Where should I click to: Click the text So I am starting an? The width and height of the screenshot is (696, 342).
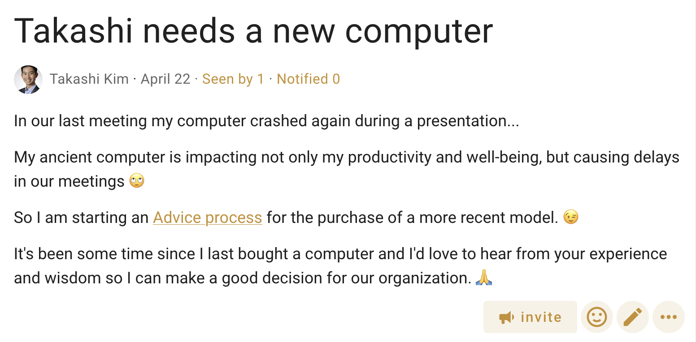click(81, 218)
